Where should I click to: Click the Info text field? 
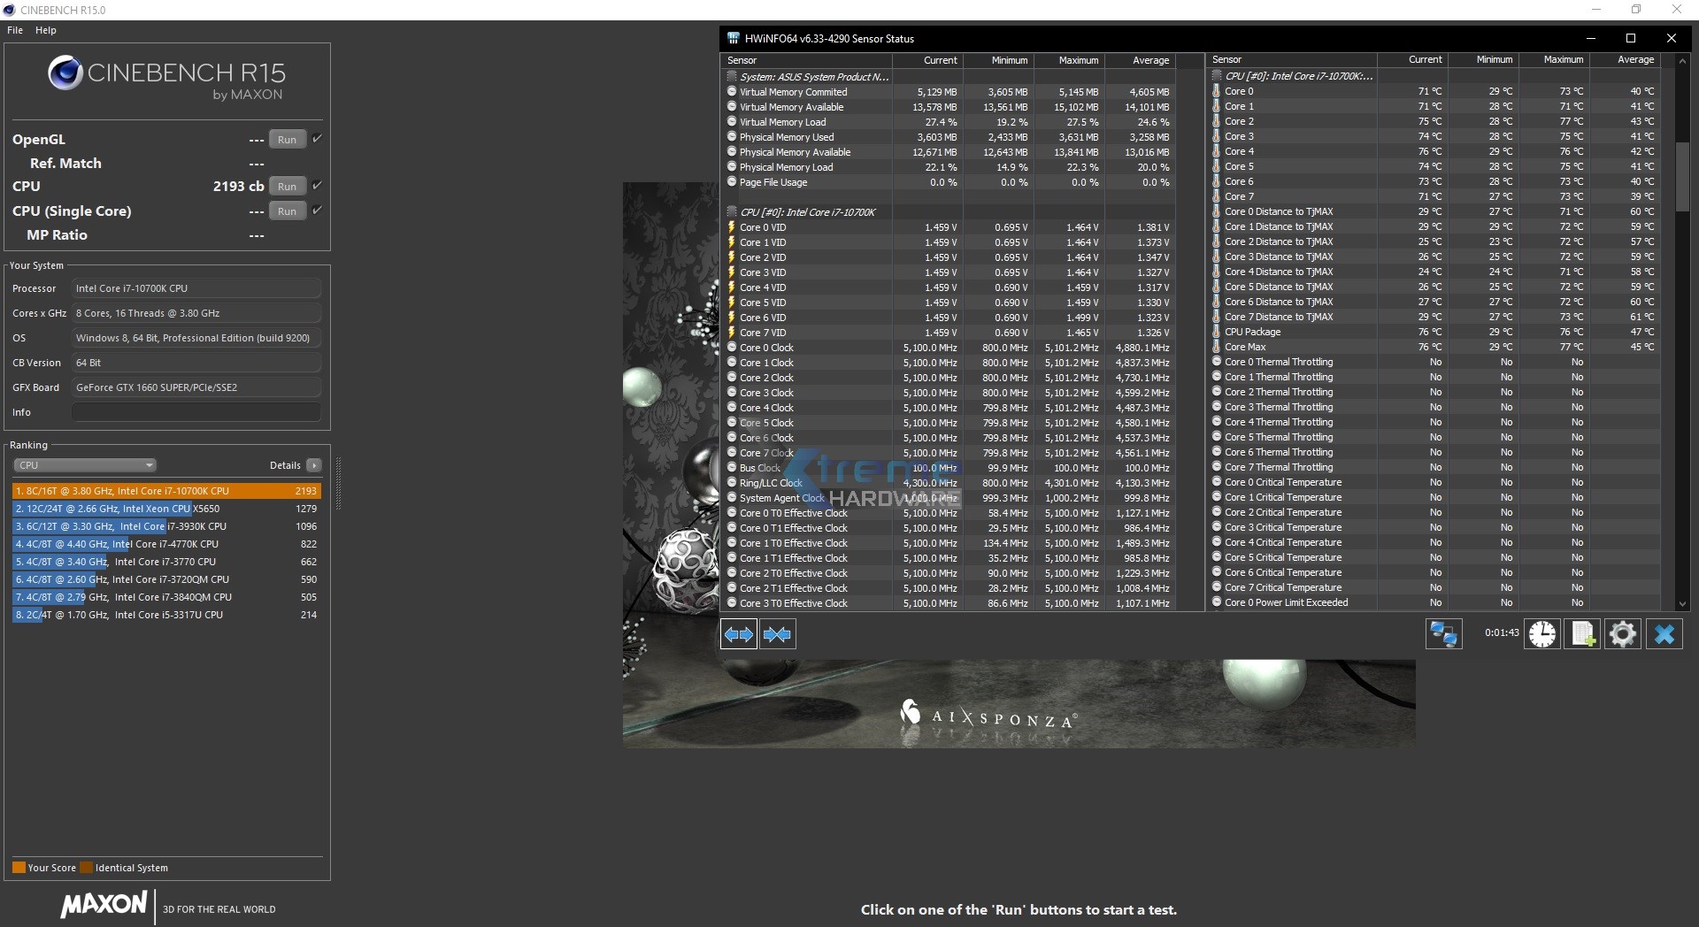[196, 412]
